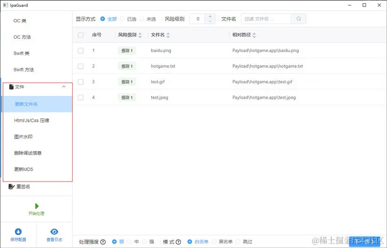Click path Payload\hotgame.app\test.jpeg
This screenshot has width=387, height=248.
click(x=264, y=97)
